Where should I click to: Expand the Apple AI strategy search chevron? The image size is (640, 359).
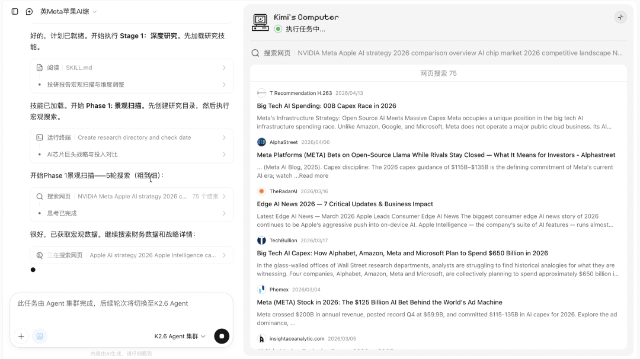[x=224, y=255]
